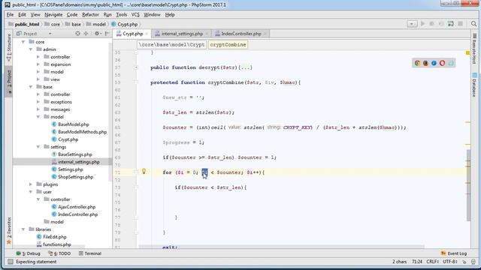Click the scroll-from-source target icon

point(77,33)
